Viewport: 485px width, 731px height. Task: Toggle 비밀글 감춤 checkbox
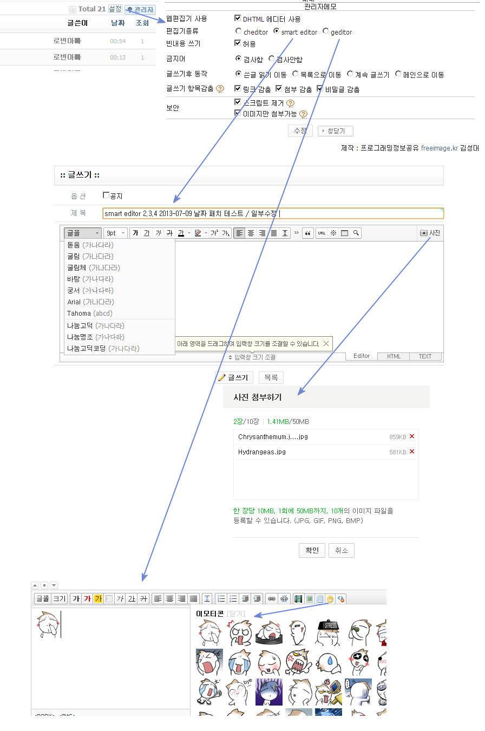coord(320,88)
